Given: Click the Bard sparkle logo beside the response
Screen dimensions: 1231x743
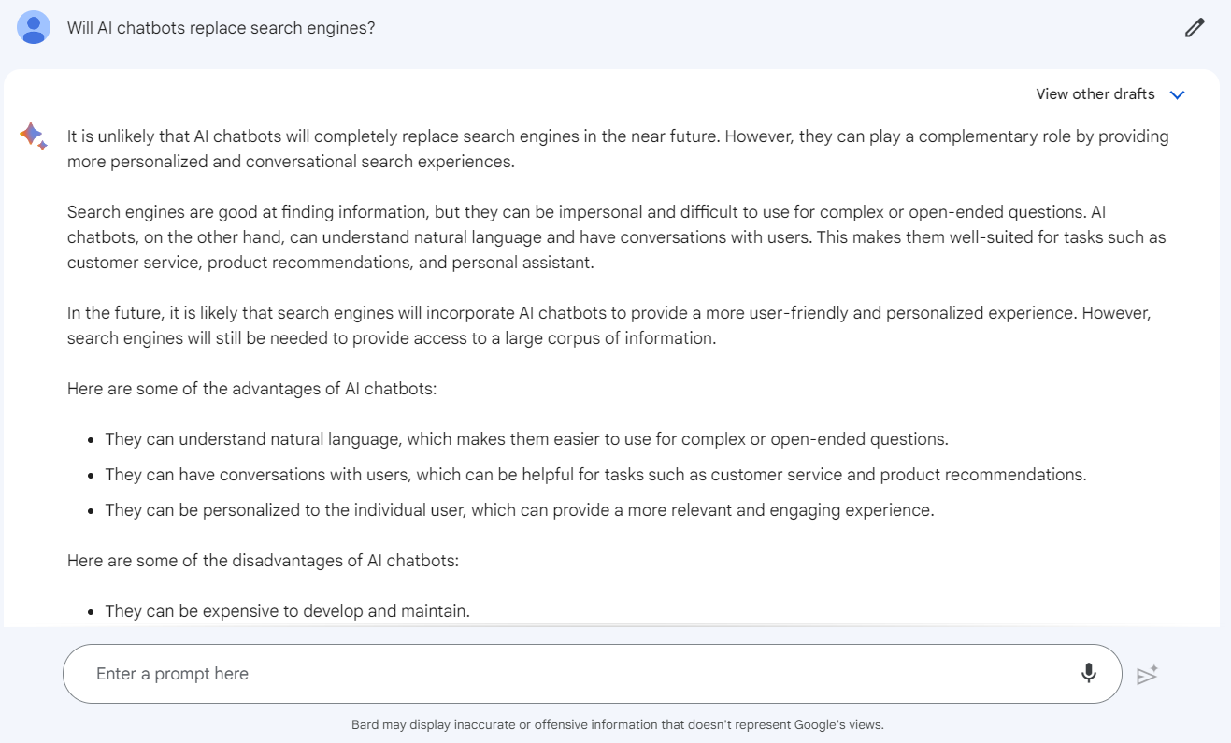Looking at the screenshot, I should coord(33,136).
